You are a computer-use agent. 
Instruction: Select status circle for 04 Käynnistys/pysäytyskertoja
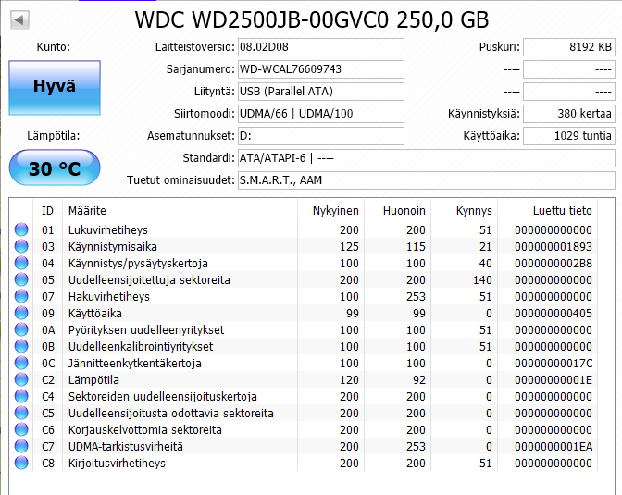[x=21, y=263]
